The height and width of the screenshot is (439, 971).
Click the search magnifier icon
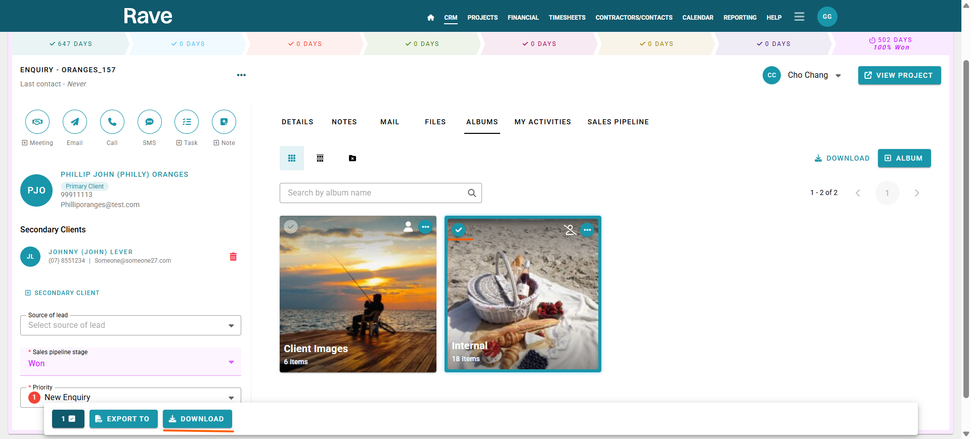472,193
